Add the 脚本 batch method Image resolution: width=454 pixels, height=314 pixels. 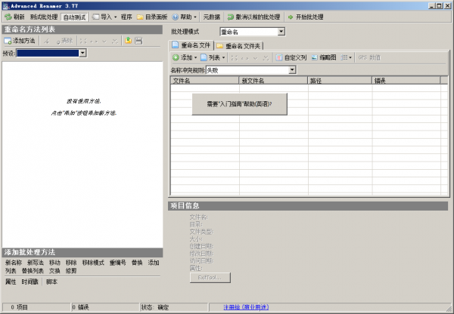tap(51, 282)
